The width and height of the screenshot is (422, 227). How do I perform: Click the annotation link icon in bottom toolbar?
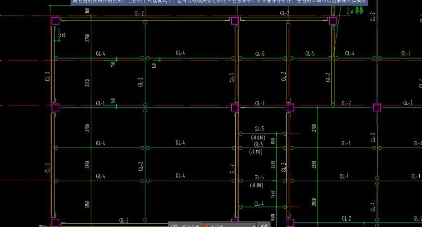click(174, 226)
